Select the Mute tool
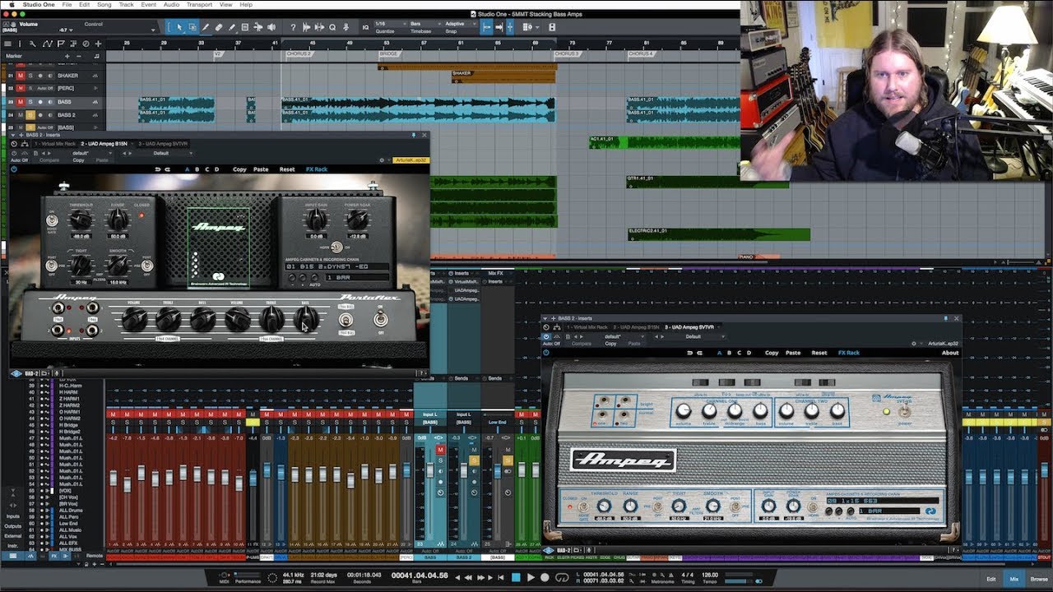Screen dimensions: 1053x592 [x=245, y=27]
